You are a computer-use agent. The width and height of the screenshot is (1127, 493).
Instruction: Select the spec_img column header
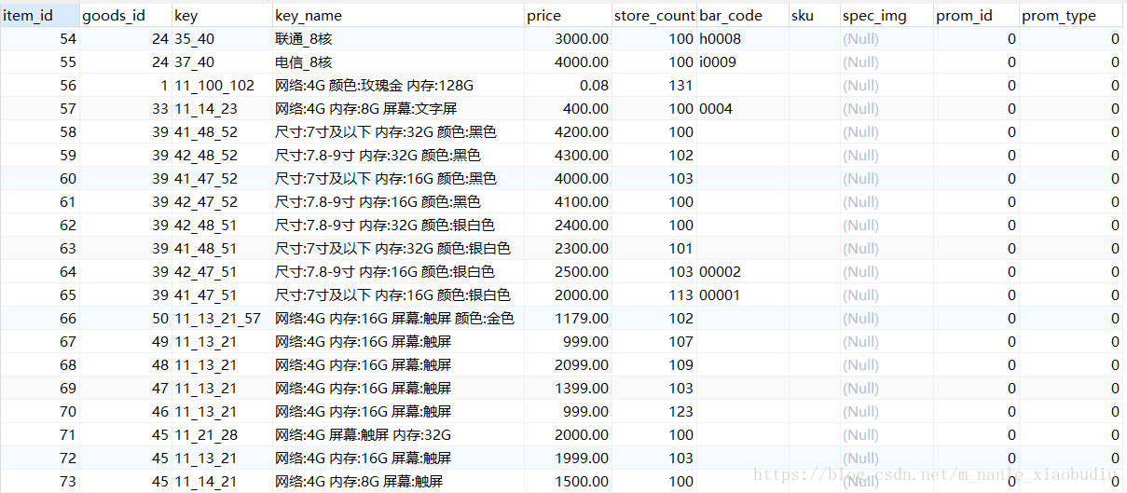click(x=887, y=15)
